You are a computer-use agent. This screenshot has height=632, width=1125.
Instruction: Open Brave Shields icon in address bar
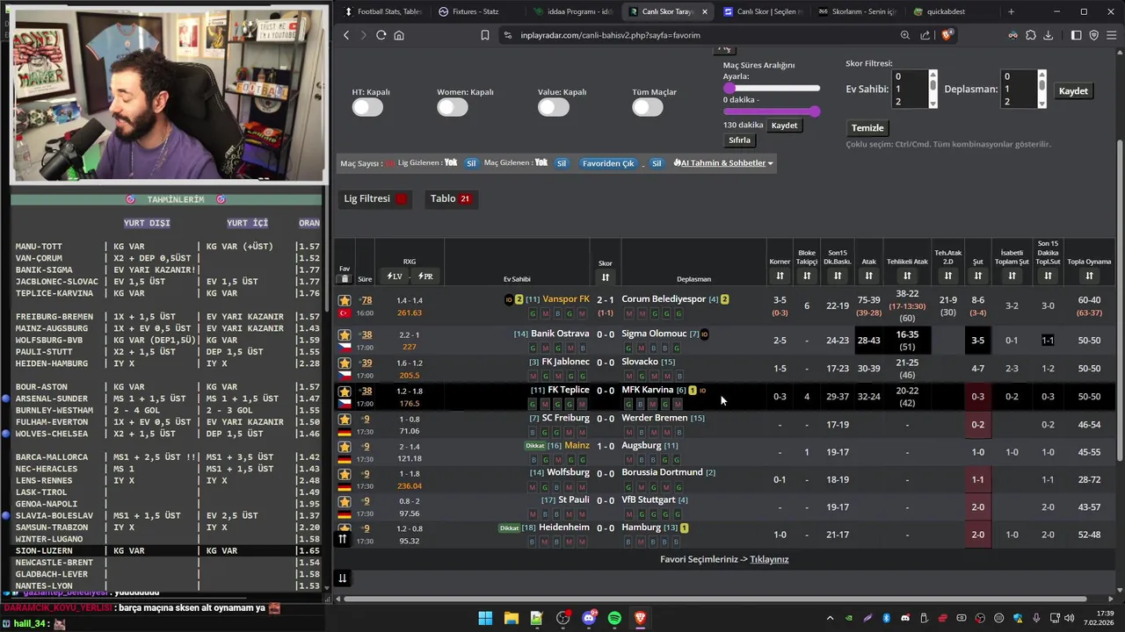(947, 35)
